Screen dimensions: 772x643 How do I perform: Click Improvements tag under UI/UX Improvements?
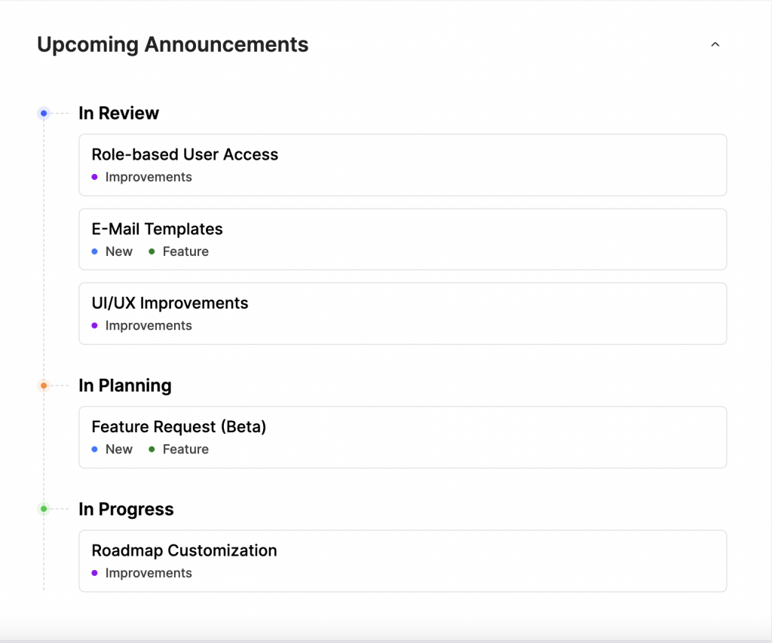(x=142, y=325)
